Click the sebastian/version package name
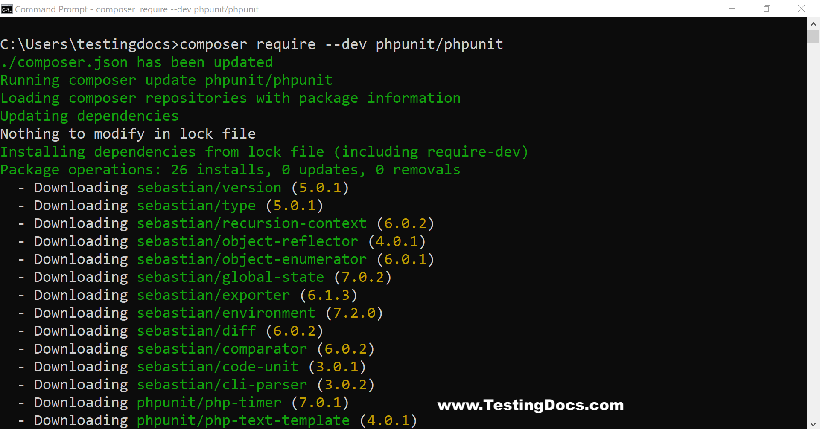Screen dimensions: 820x429 pyautogui.click(x=209, y=188)
